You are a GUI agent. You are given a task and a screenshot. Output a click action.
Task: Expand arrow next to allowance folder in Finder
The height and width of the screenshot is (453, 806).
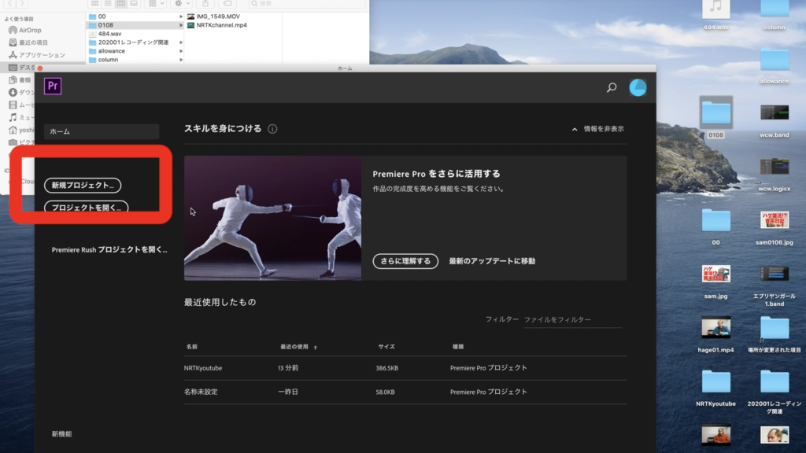point(181,51)
